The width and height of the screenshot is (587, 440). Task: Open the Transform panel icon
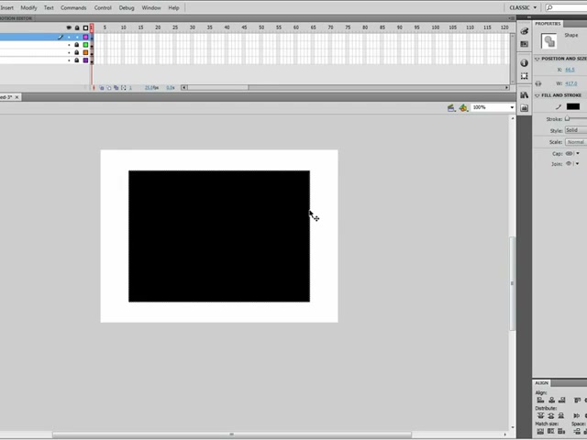[x=524, y=76]
